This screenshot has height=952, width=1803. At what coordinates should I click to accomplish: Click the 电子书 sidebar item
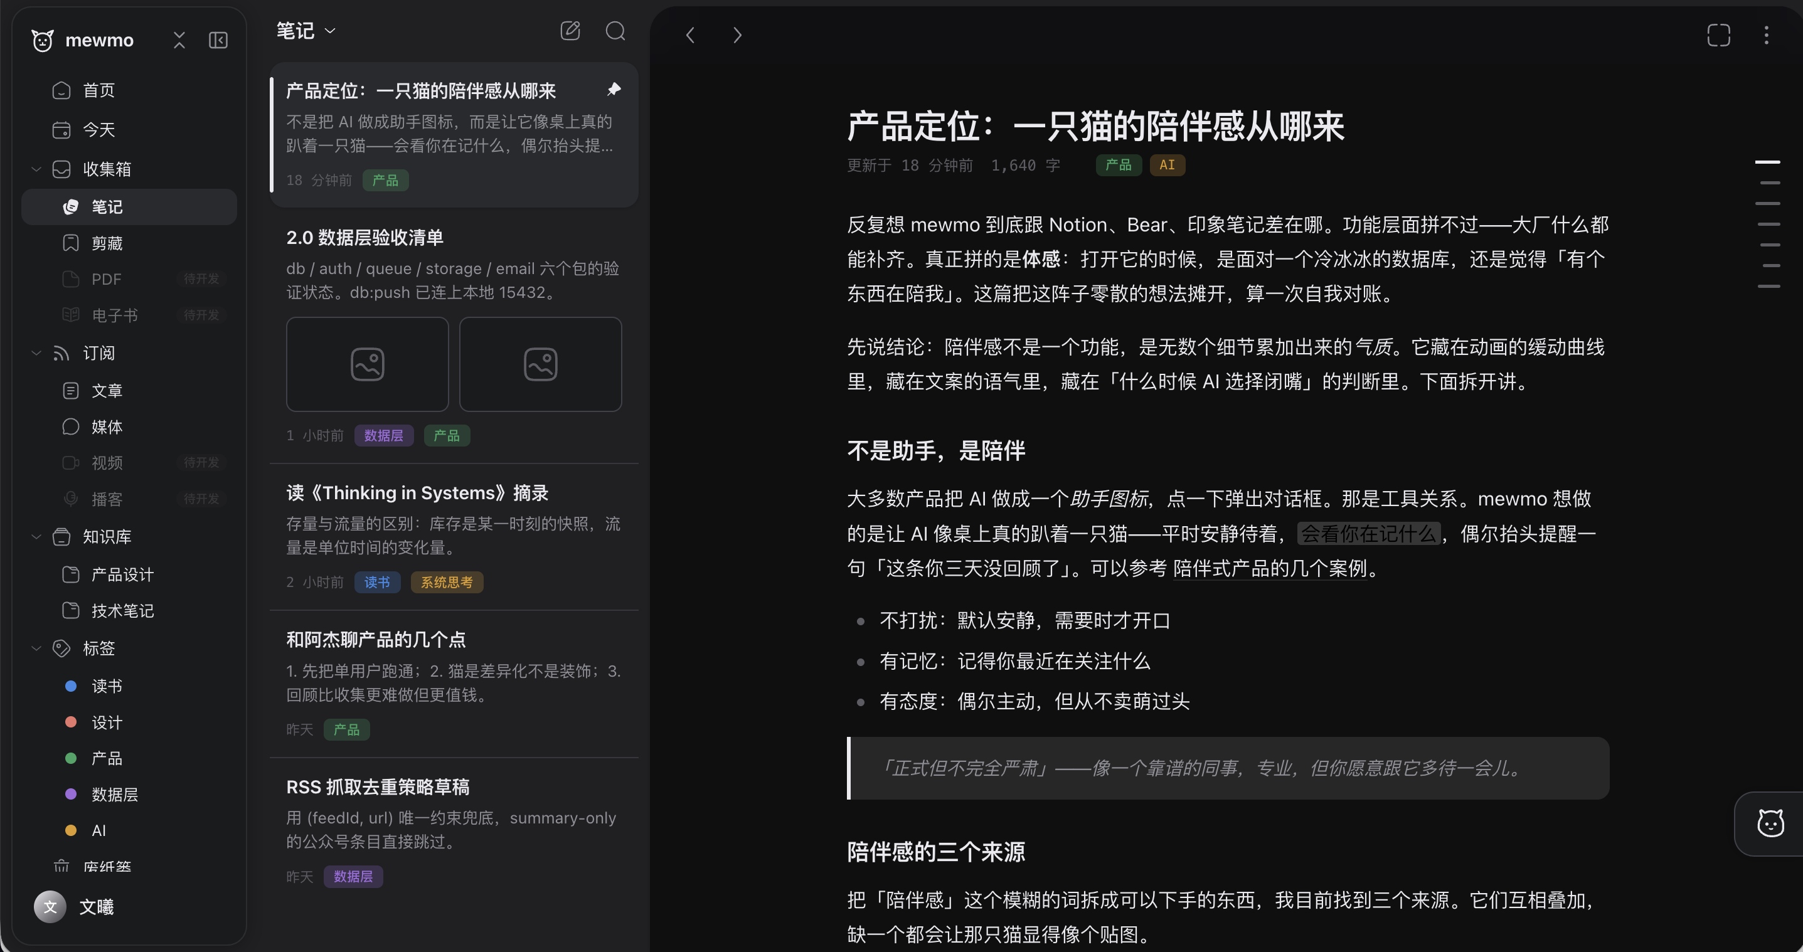[x=129, y=315]
